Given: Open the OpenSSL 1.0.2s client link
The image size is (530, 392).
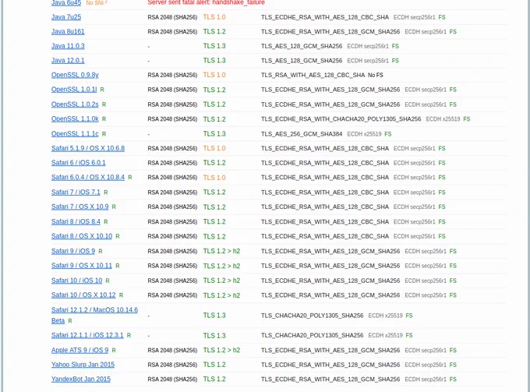Looking at the screenshot, I should coord(75,104).
